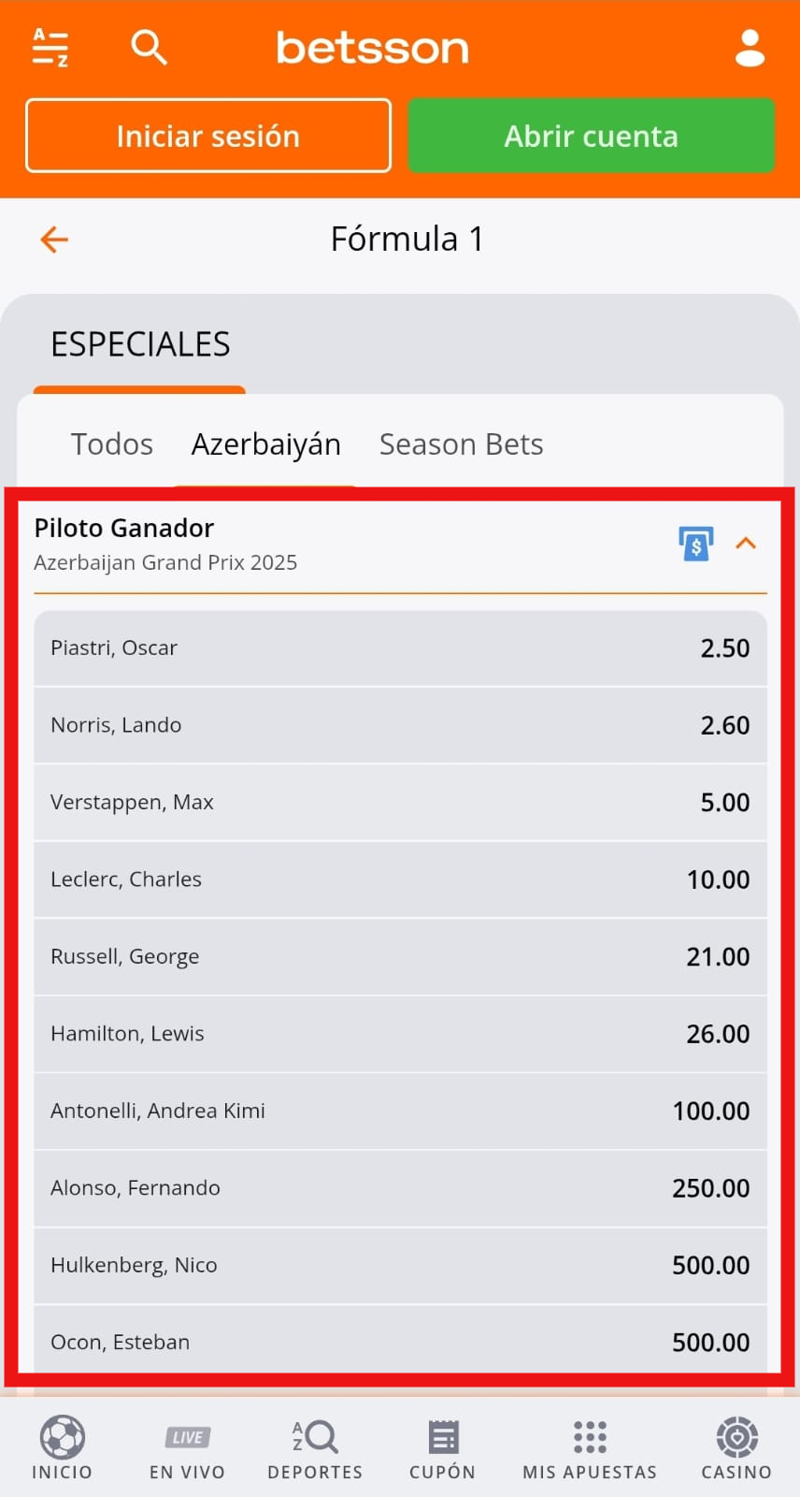Pick Hamilton, Lewis at 26.00 odds
The width and height of the screenshot is (800, 1497).
point(400,1034)
